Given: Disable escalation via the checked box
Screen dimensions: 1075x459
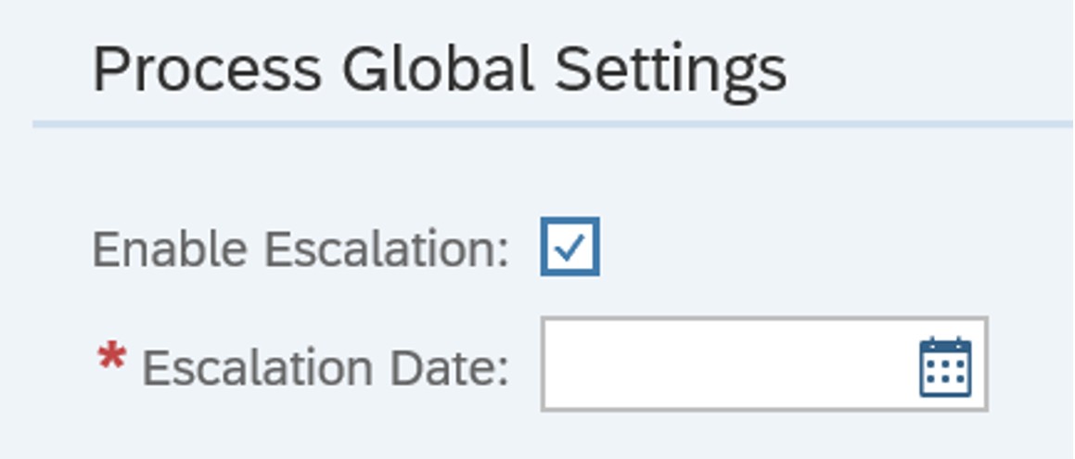Looking at the screenshot, I should pyautogui.click(x=569, y=247).
